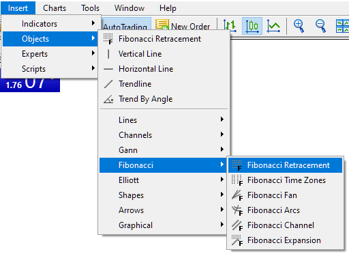Open the Indicators menu entry
Image resolution: width=349 pixels, height=254 pixels.
click(51, 24)
